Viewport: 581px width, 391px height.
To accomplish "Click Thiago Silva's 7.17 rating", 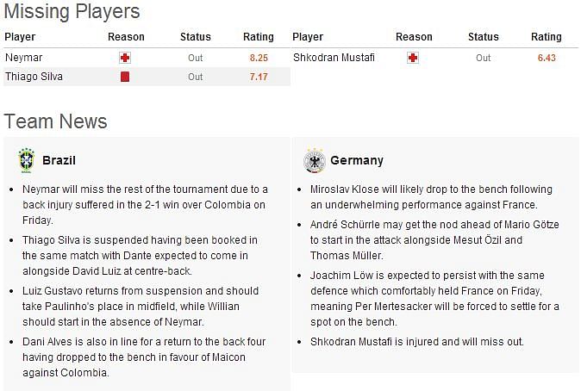I will click(x=259, y=77).
